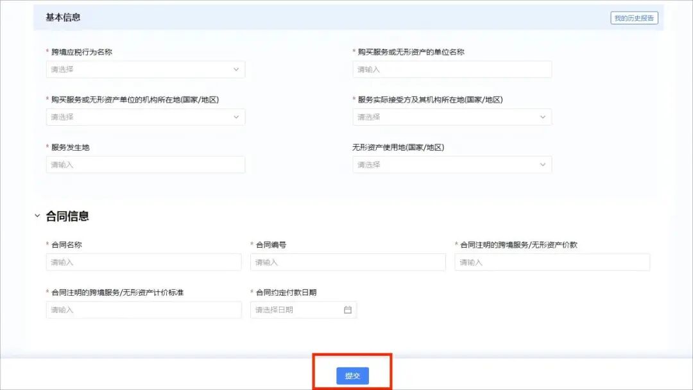The image size is (693, 390).
Task: Click chevron icon in 无形资产使用地 select box
Action: point(542,165)
